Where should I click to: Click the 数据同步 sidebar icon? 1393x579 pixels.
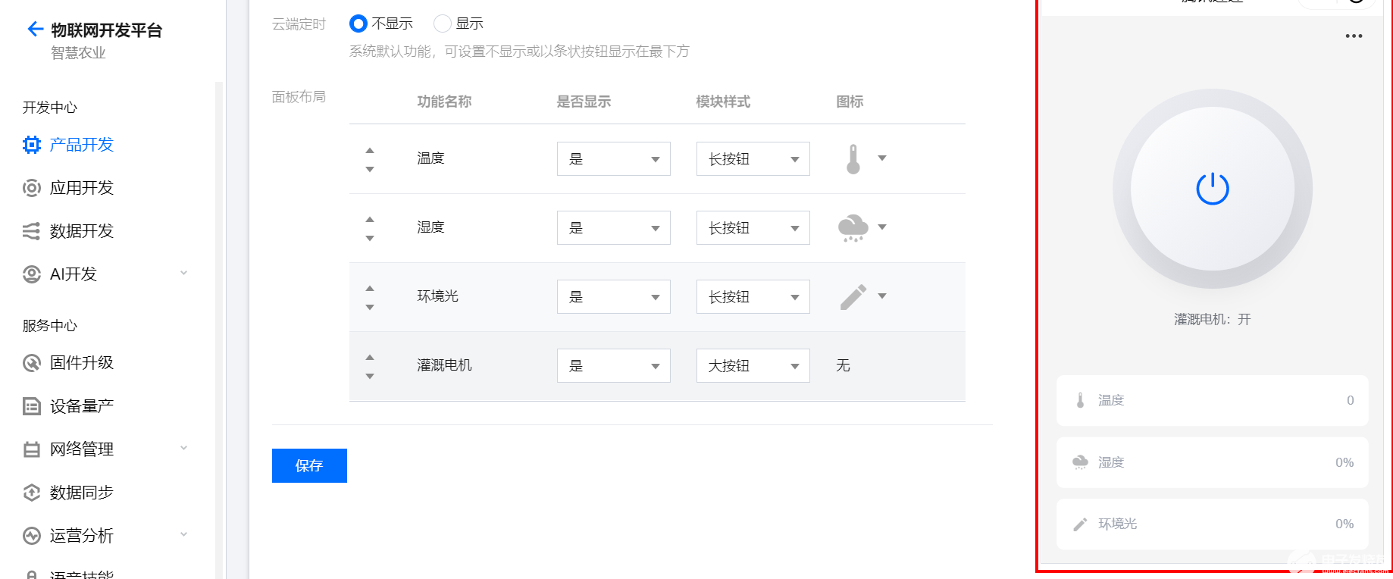click(31, 493)
